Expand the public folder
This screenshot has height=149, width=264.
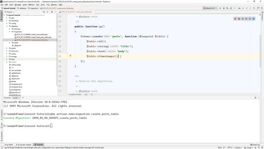coord(7,48)
